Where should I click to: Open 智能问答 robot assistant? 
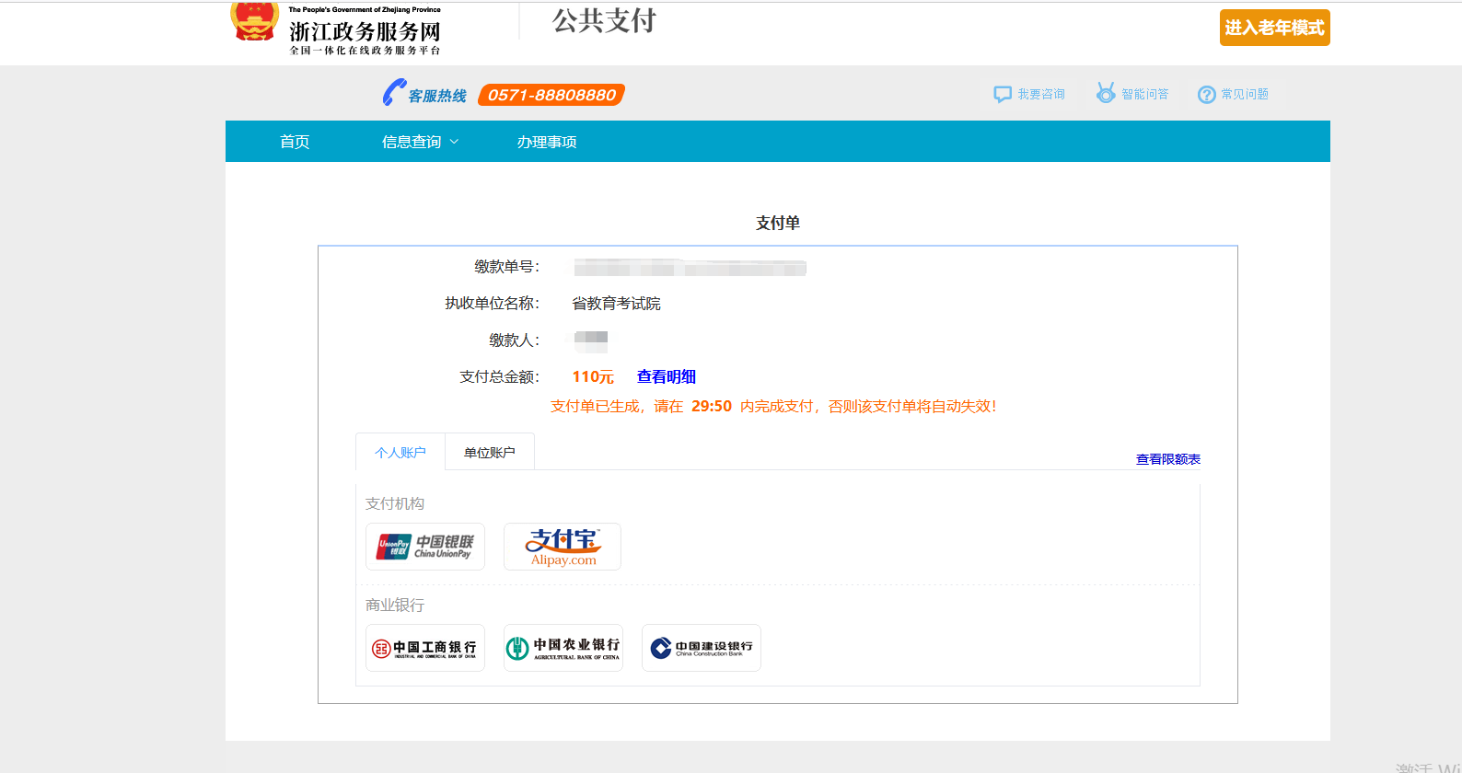[x=1105, y=94]
